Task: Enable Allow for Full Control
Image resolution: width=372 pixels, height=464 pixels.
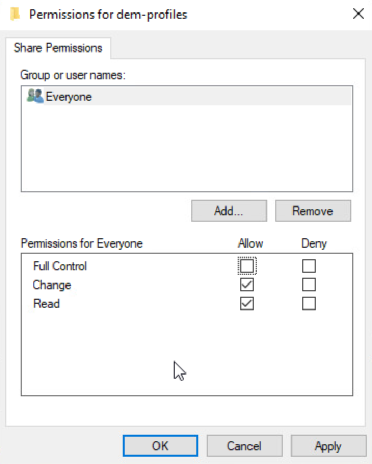Action: tap(247, 266)
